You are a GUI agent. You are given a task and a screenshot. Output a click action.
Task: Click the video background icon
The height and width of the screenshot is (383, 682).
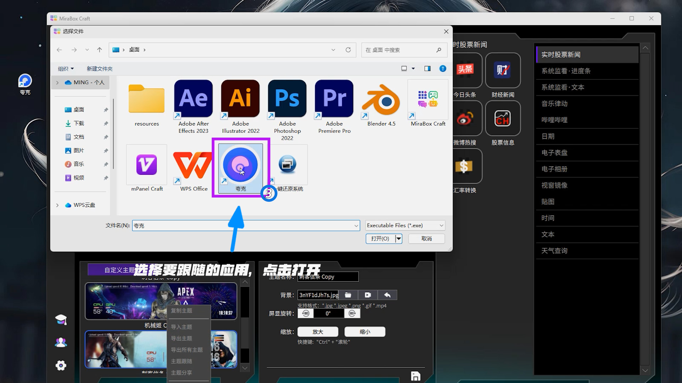pos(368,295)
